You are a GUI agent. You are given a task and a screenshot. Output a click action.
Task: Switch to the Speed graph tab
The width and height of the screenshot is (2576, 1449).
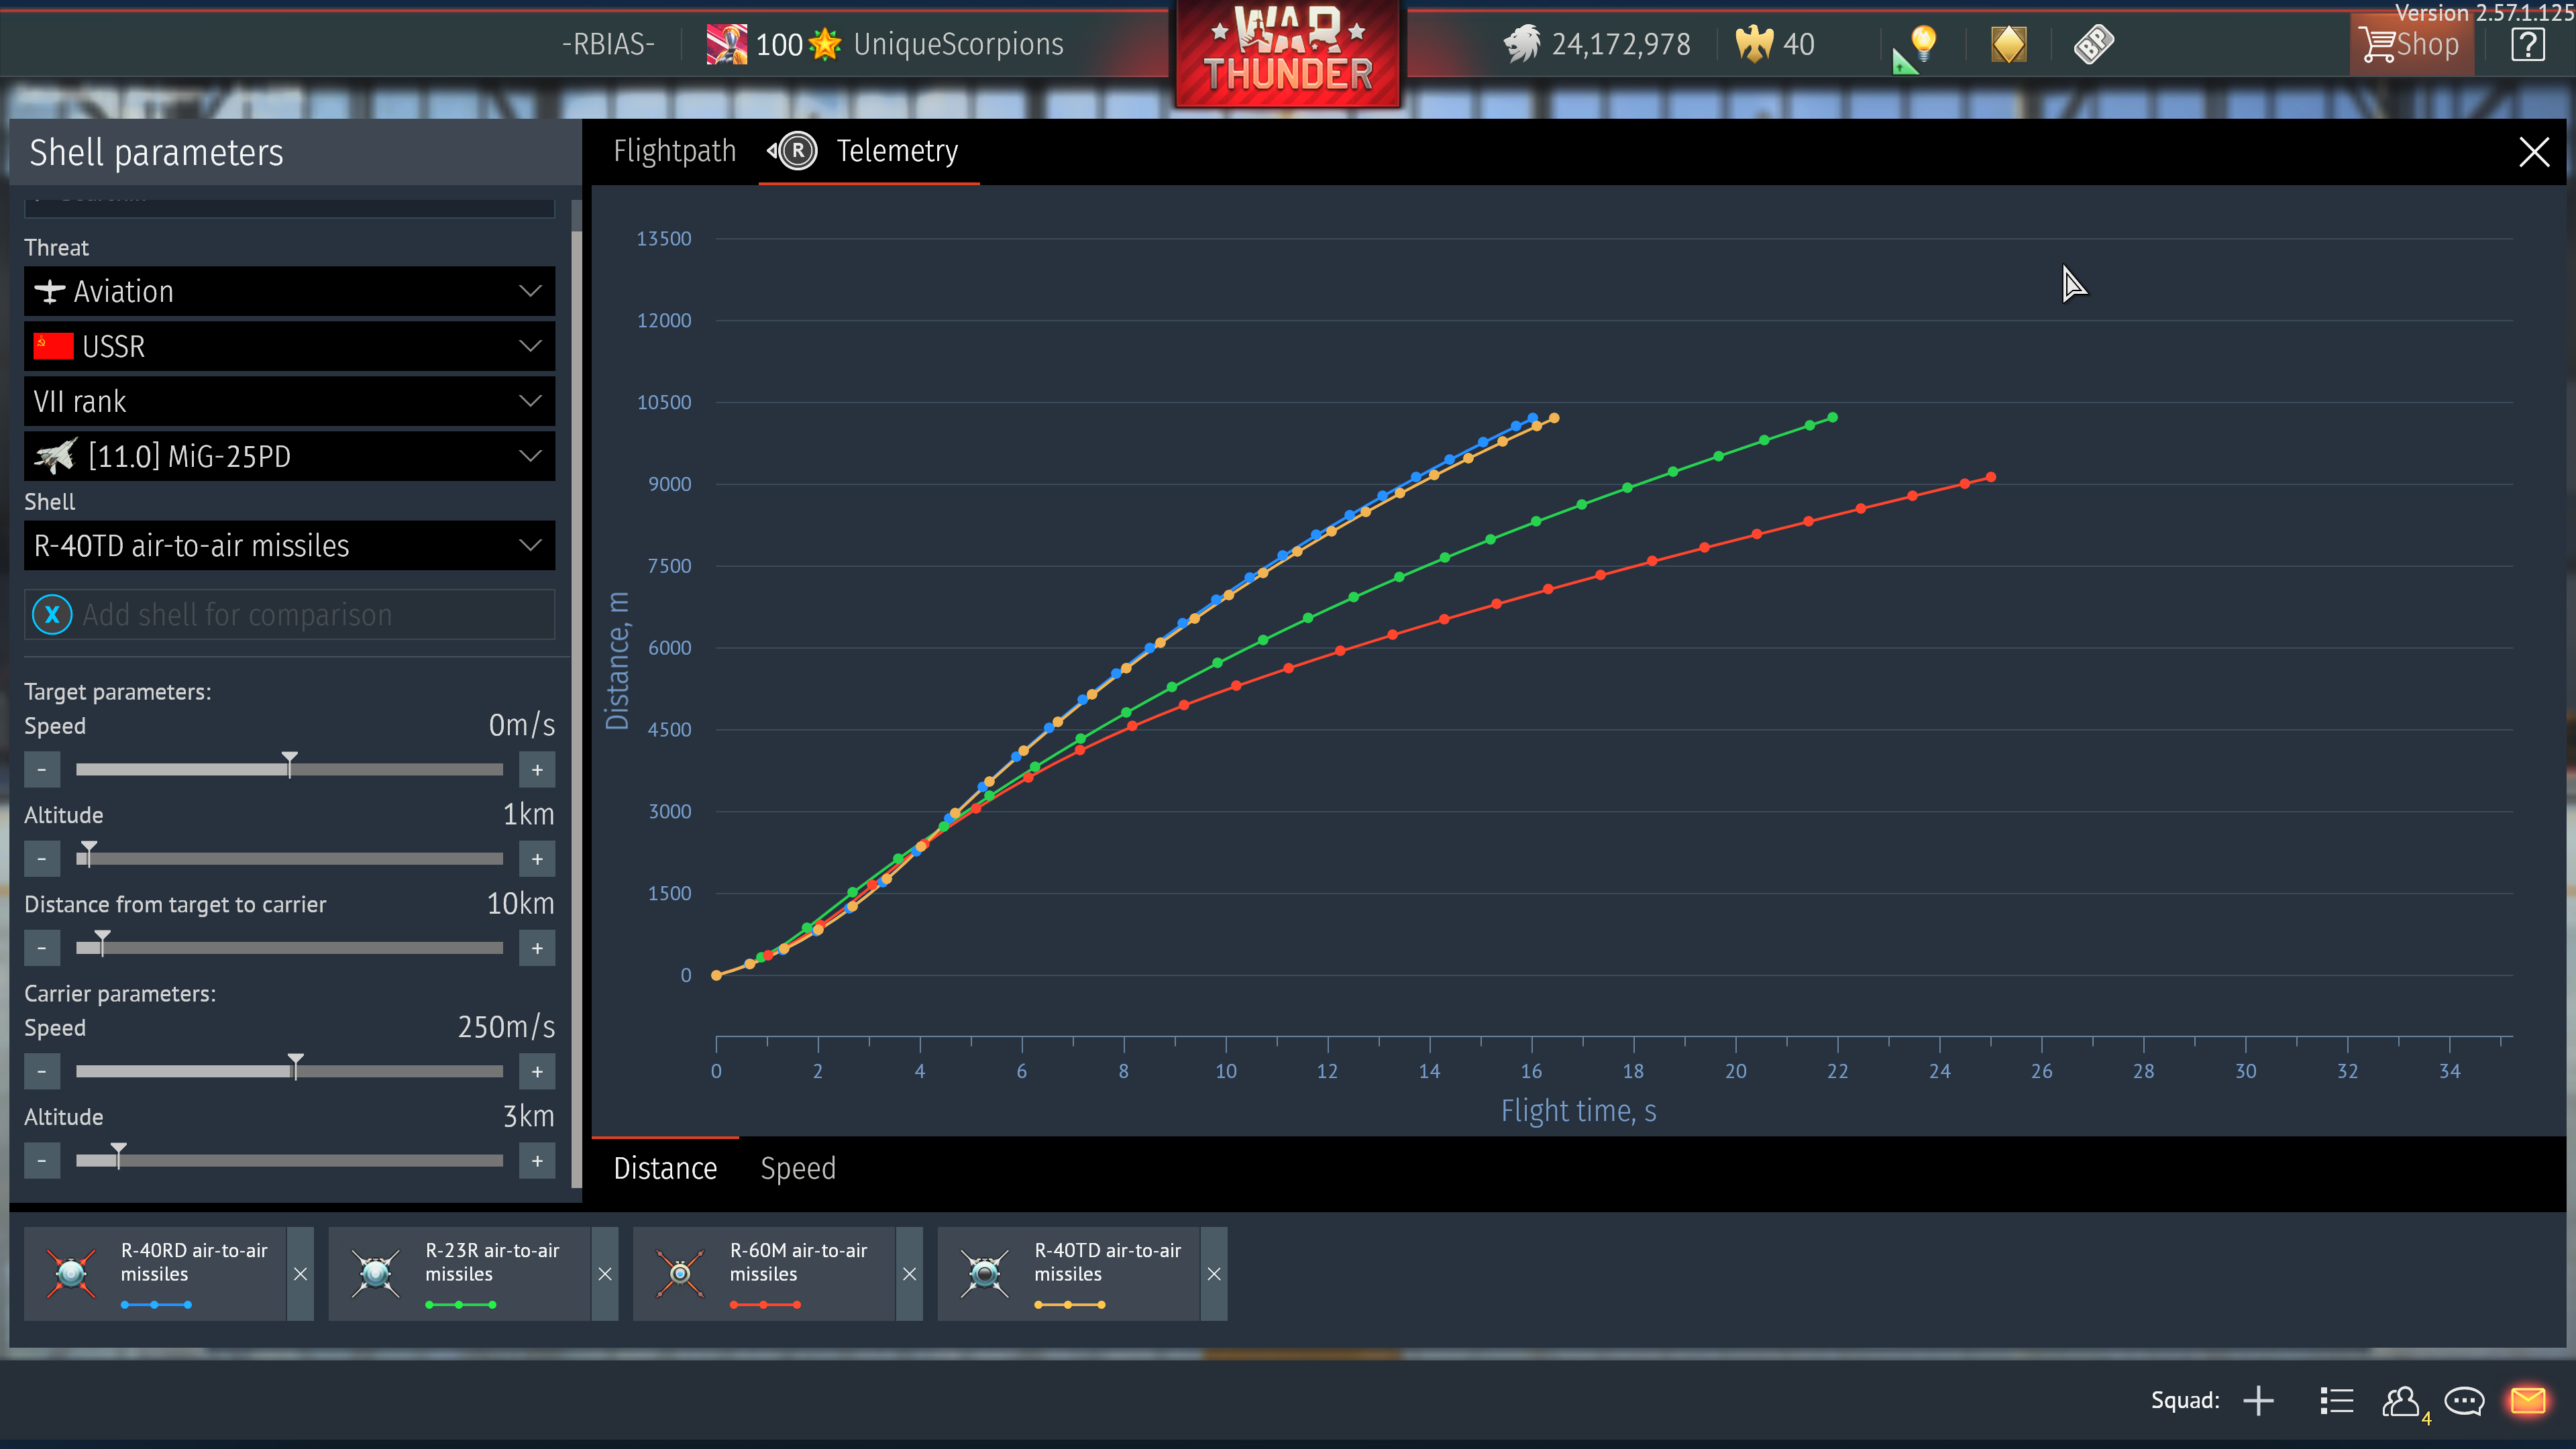point(797,1168)
